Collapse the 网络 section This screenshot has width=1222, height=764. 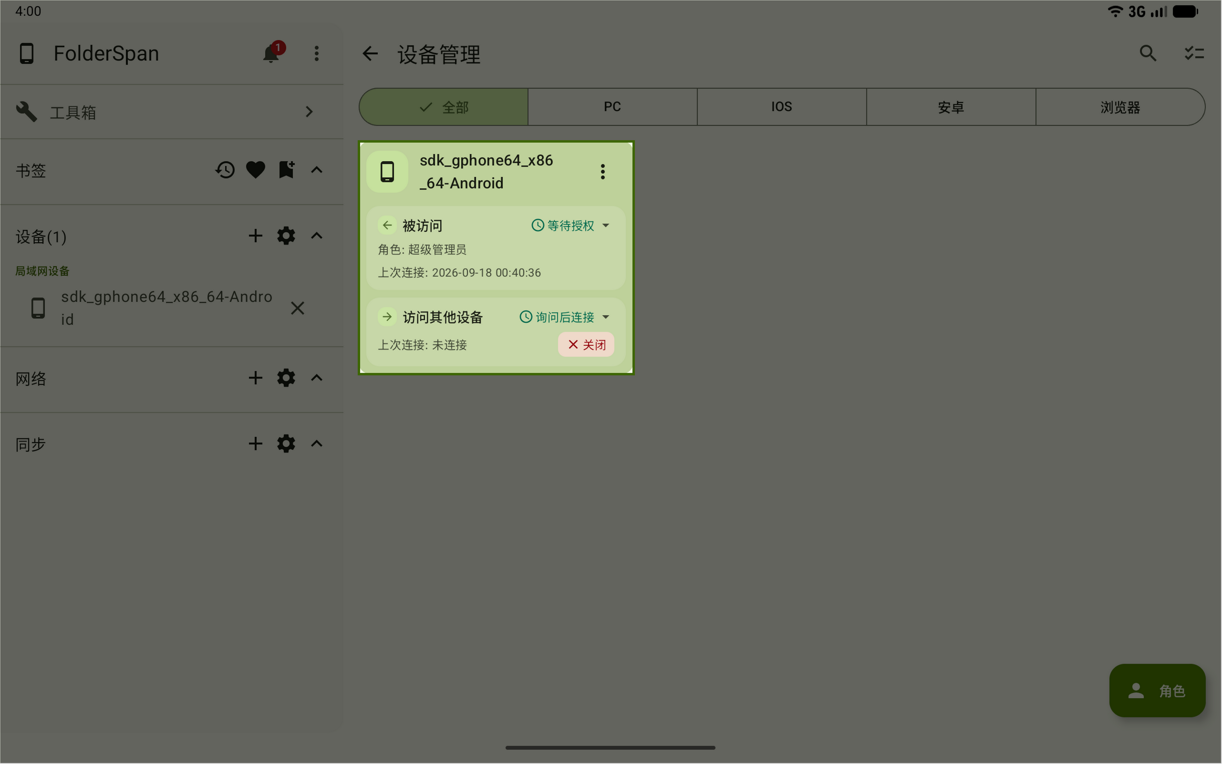point(317,378)
